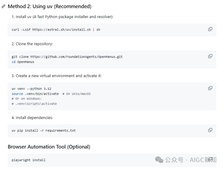Copy the uv venv commands block

tap(210, 88)
